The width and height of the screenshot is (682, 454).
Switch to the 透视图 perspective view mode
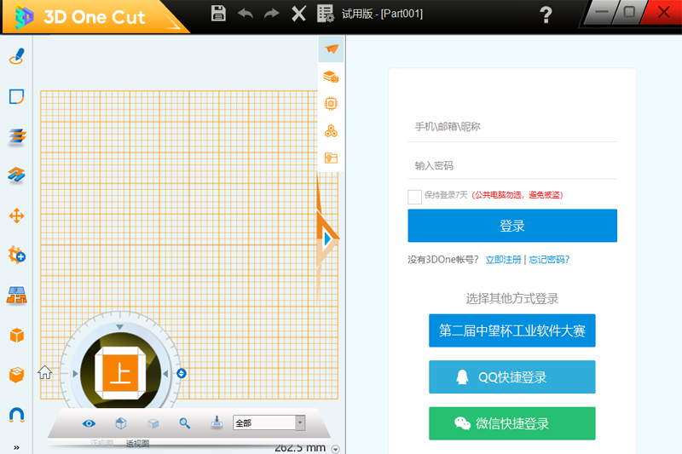[x=137, y=444]
